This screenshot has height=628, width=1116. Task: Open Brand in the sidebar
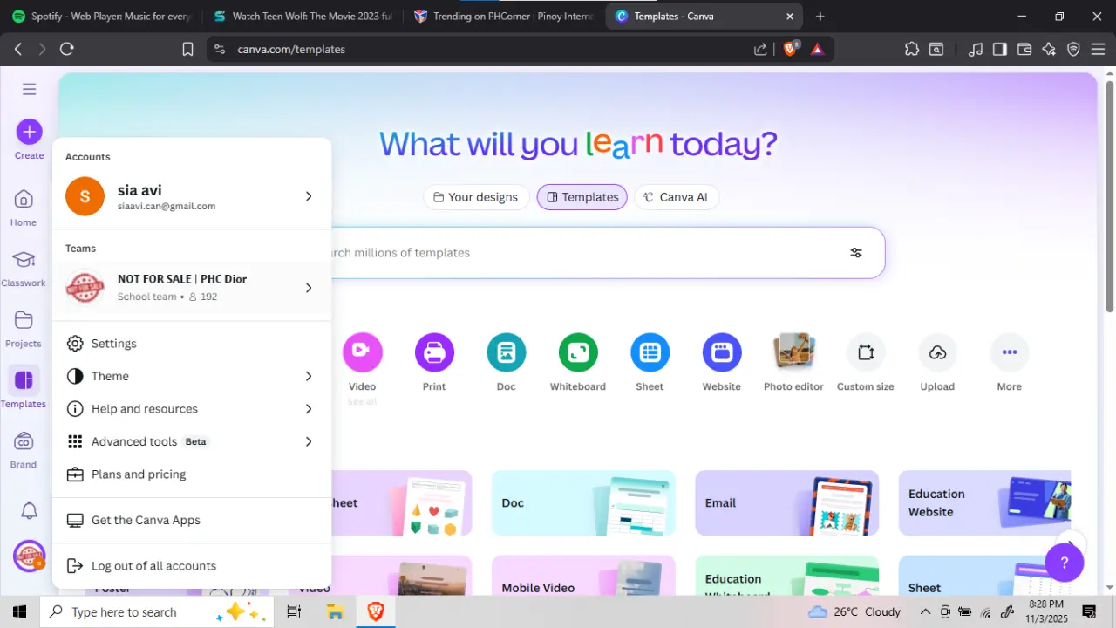[24, 449]
